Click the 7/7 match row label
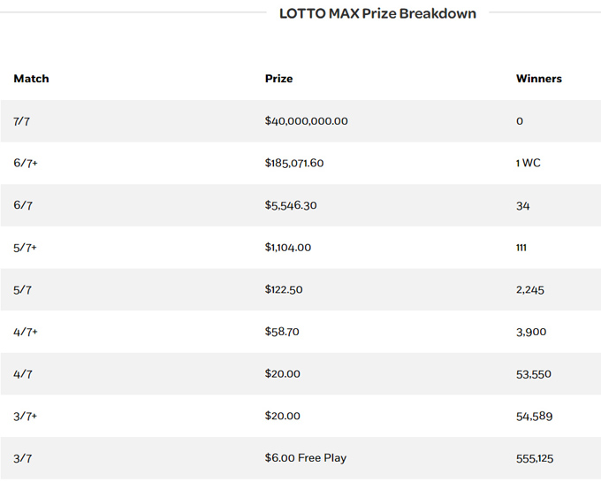601x498 pixels. pyautogui.click(x=21, y=121)
